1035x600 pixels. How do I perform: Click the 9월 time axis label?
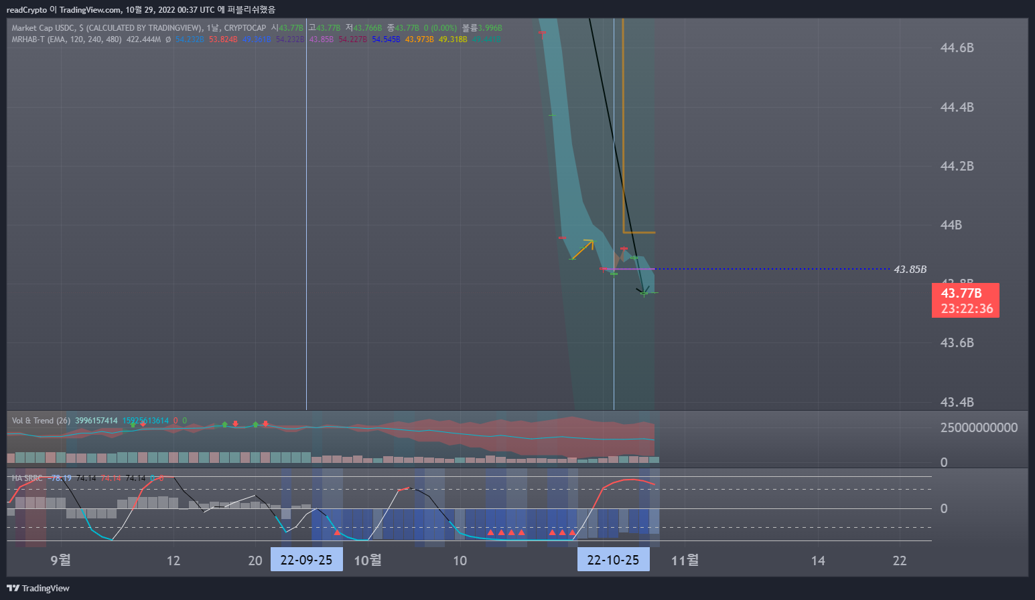point(60,560)
